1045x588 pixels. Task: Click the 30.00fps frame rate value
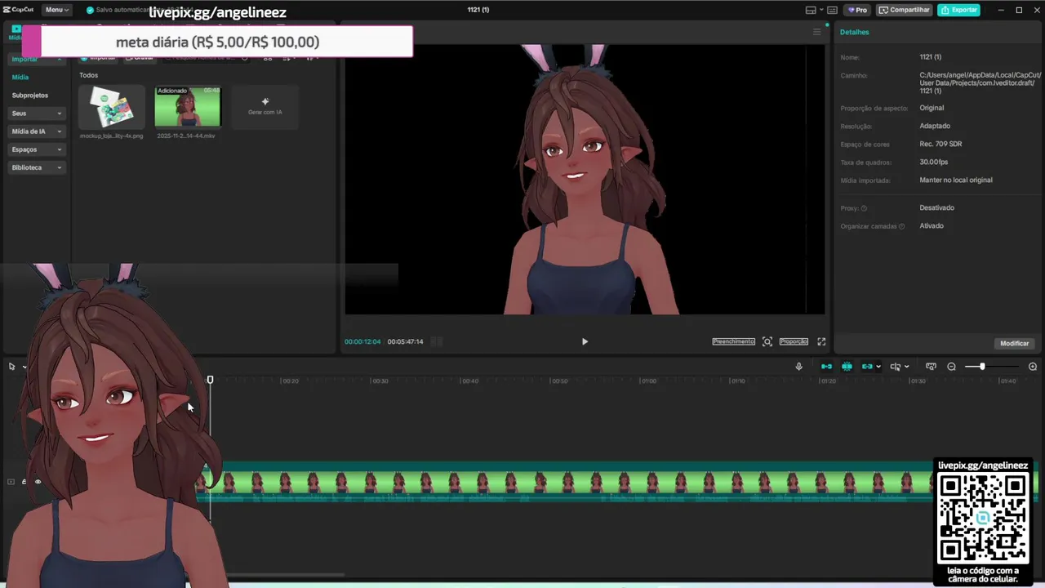934,162
